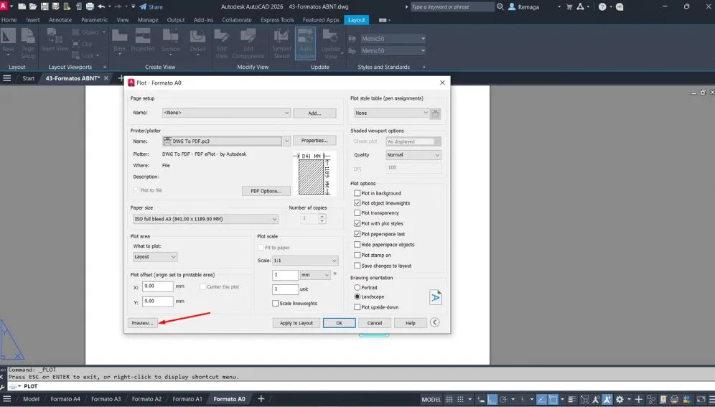
Task: Click the Open folder icon in quick access toolbar
Action: click(33, 6)
